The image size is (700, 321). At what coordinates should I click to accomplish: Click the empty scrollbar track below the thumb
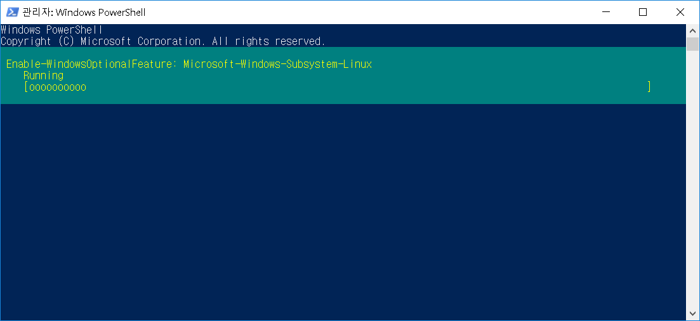693,179
